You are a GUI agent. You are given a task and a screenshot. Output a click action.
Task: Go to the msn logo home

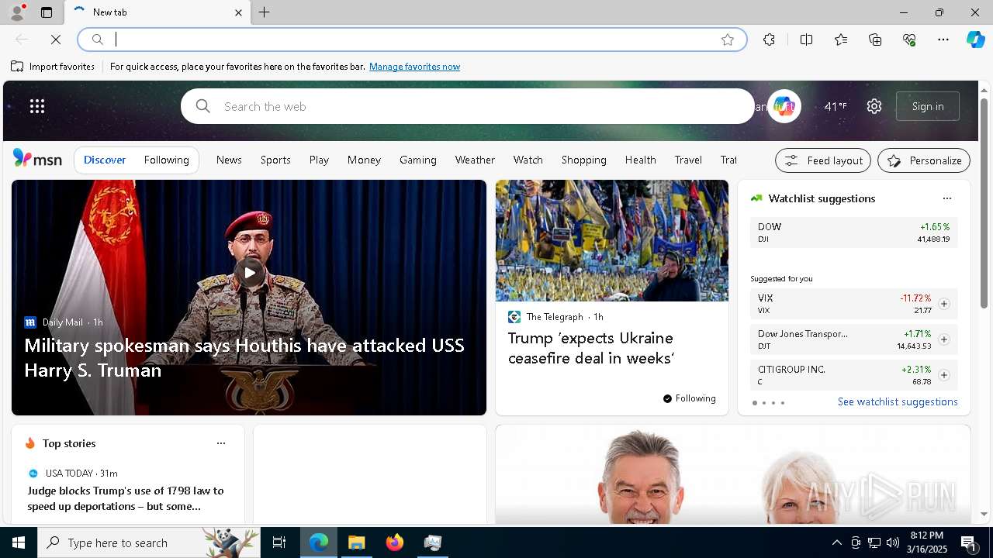37,159
